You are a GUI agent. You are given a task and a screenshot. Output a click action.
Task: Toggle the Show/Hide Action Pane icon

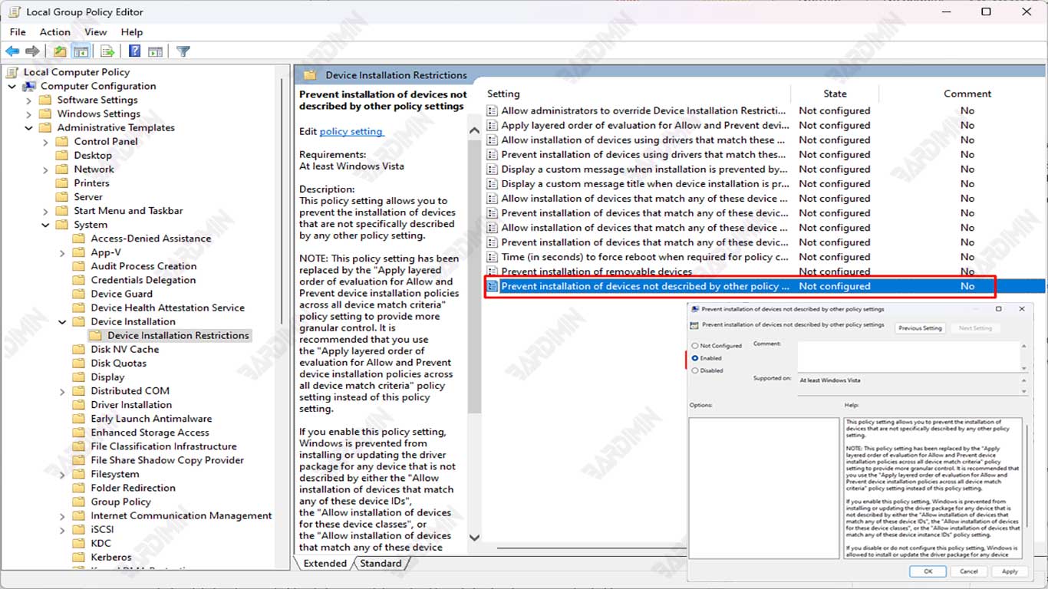(x=155, y=51)
